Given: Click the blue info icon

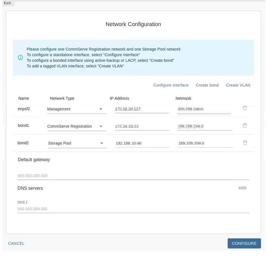Looking at the screenshot, I should 20,58.
